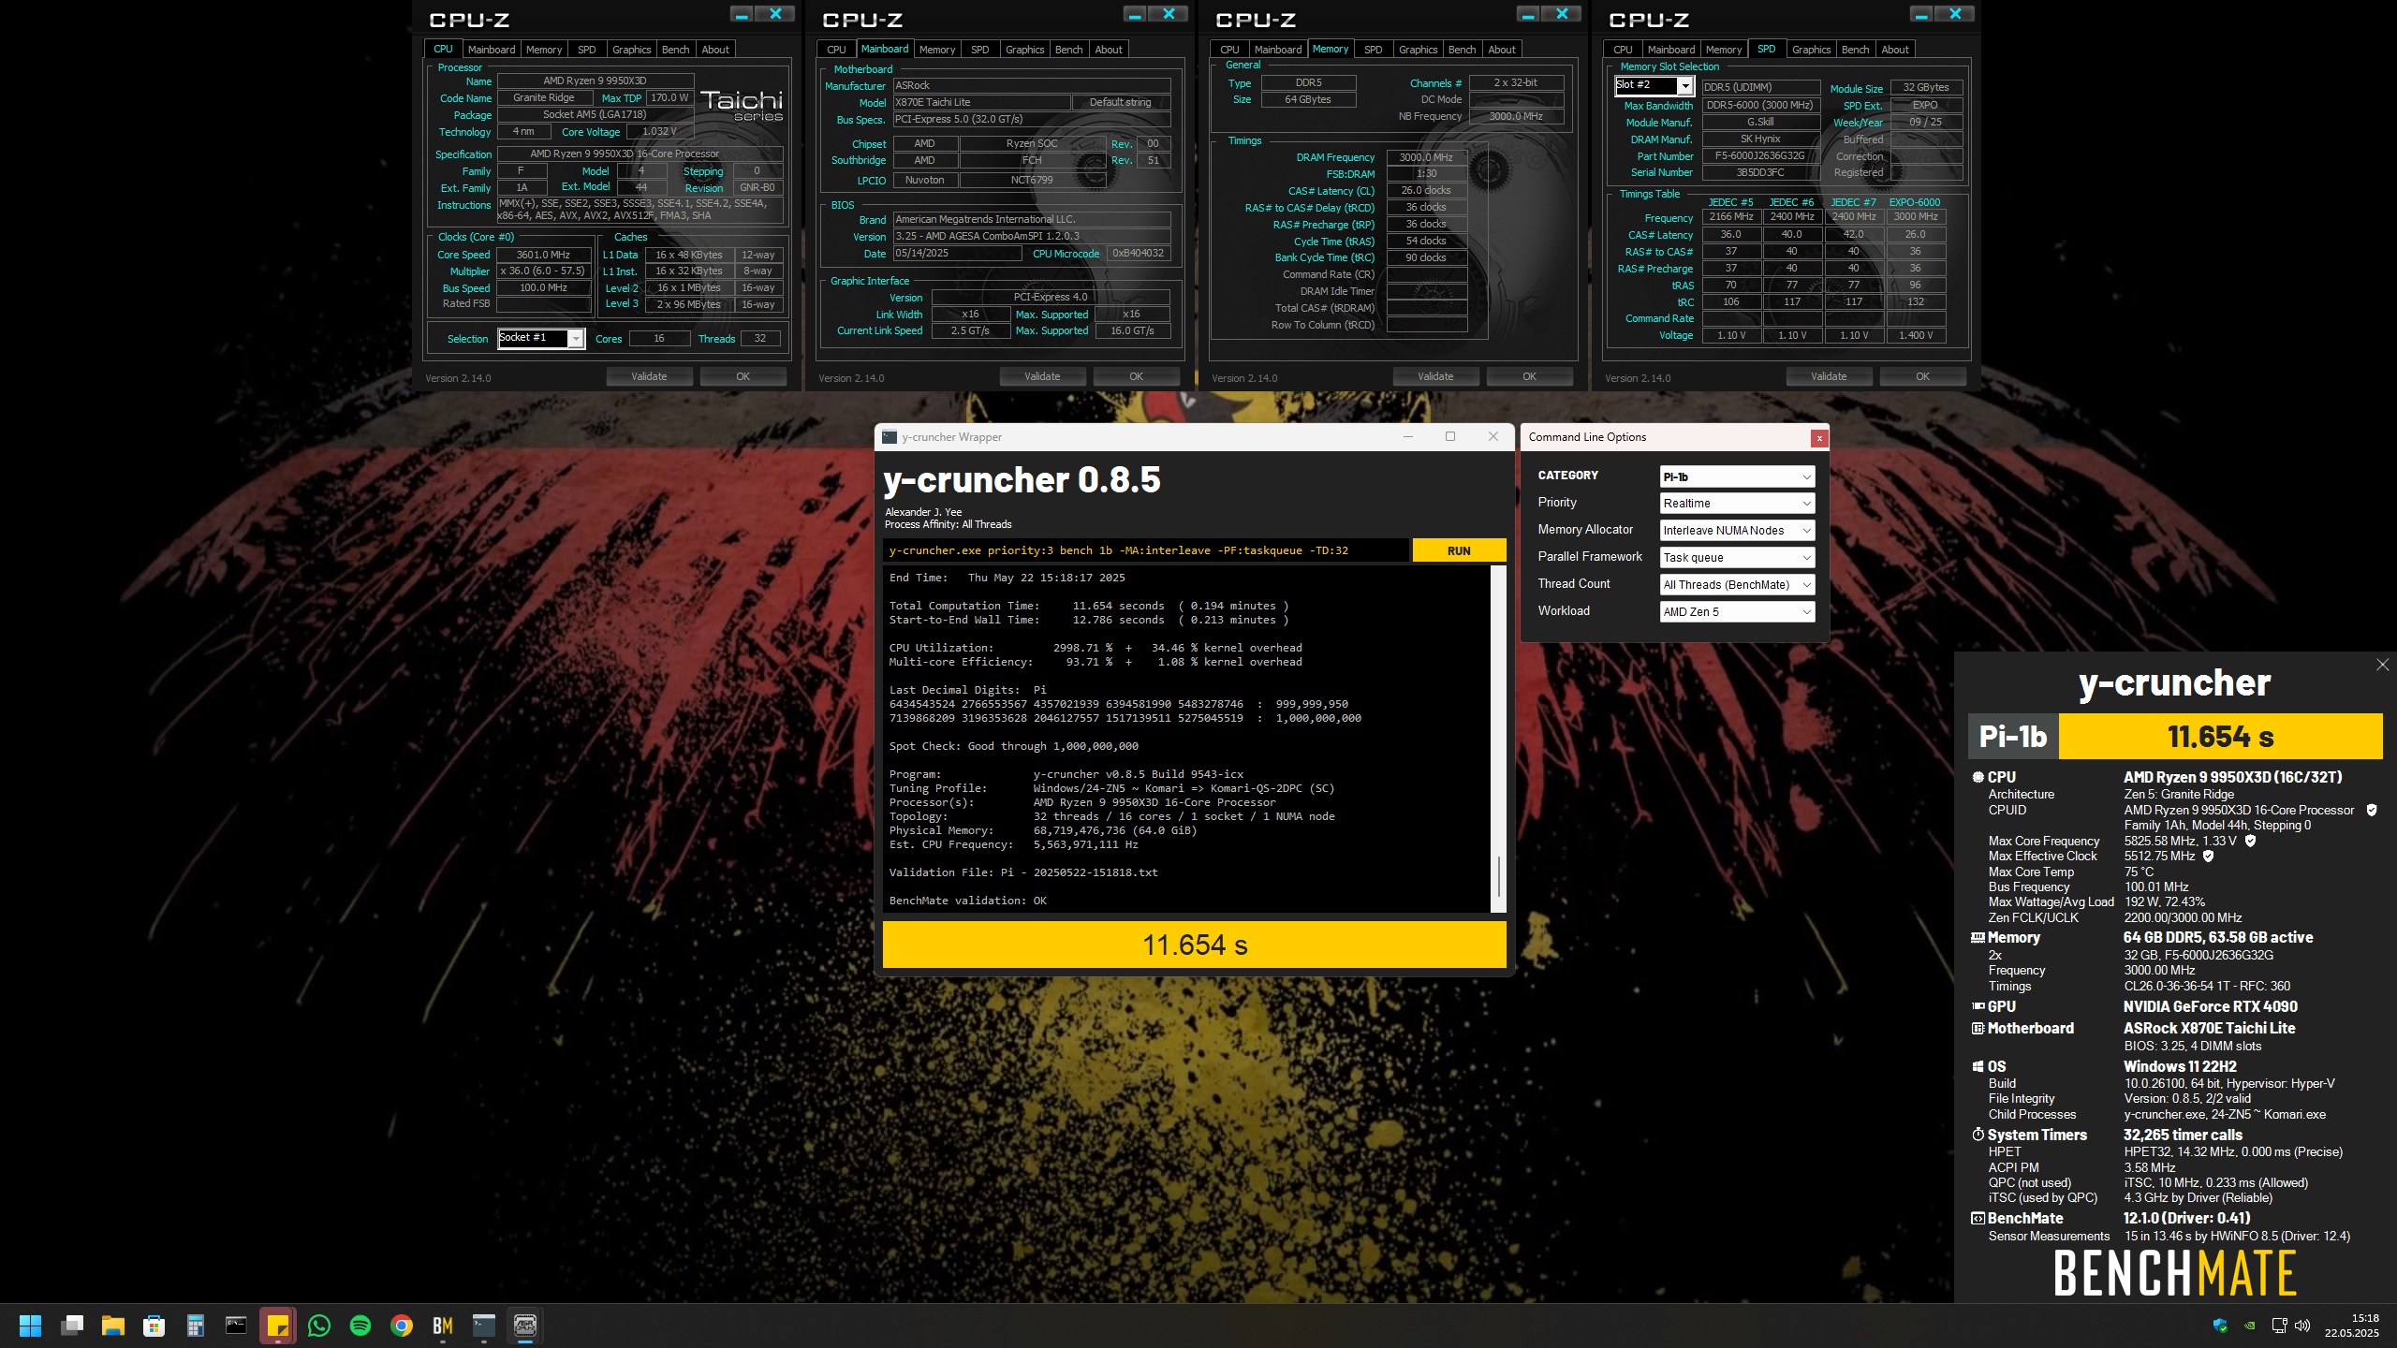The width and height of the screenshot is (2397, 1348).
Task: Open Command Prompt icon on taskbar
Action: click(x=237, y=1326)
